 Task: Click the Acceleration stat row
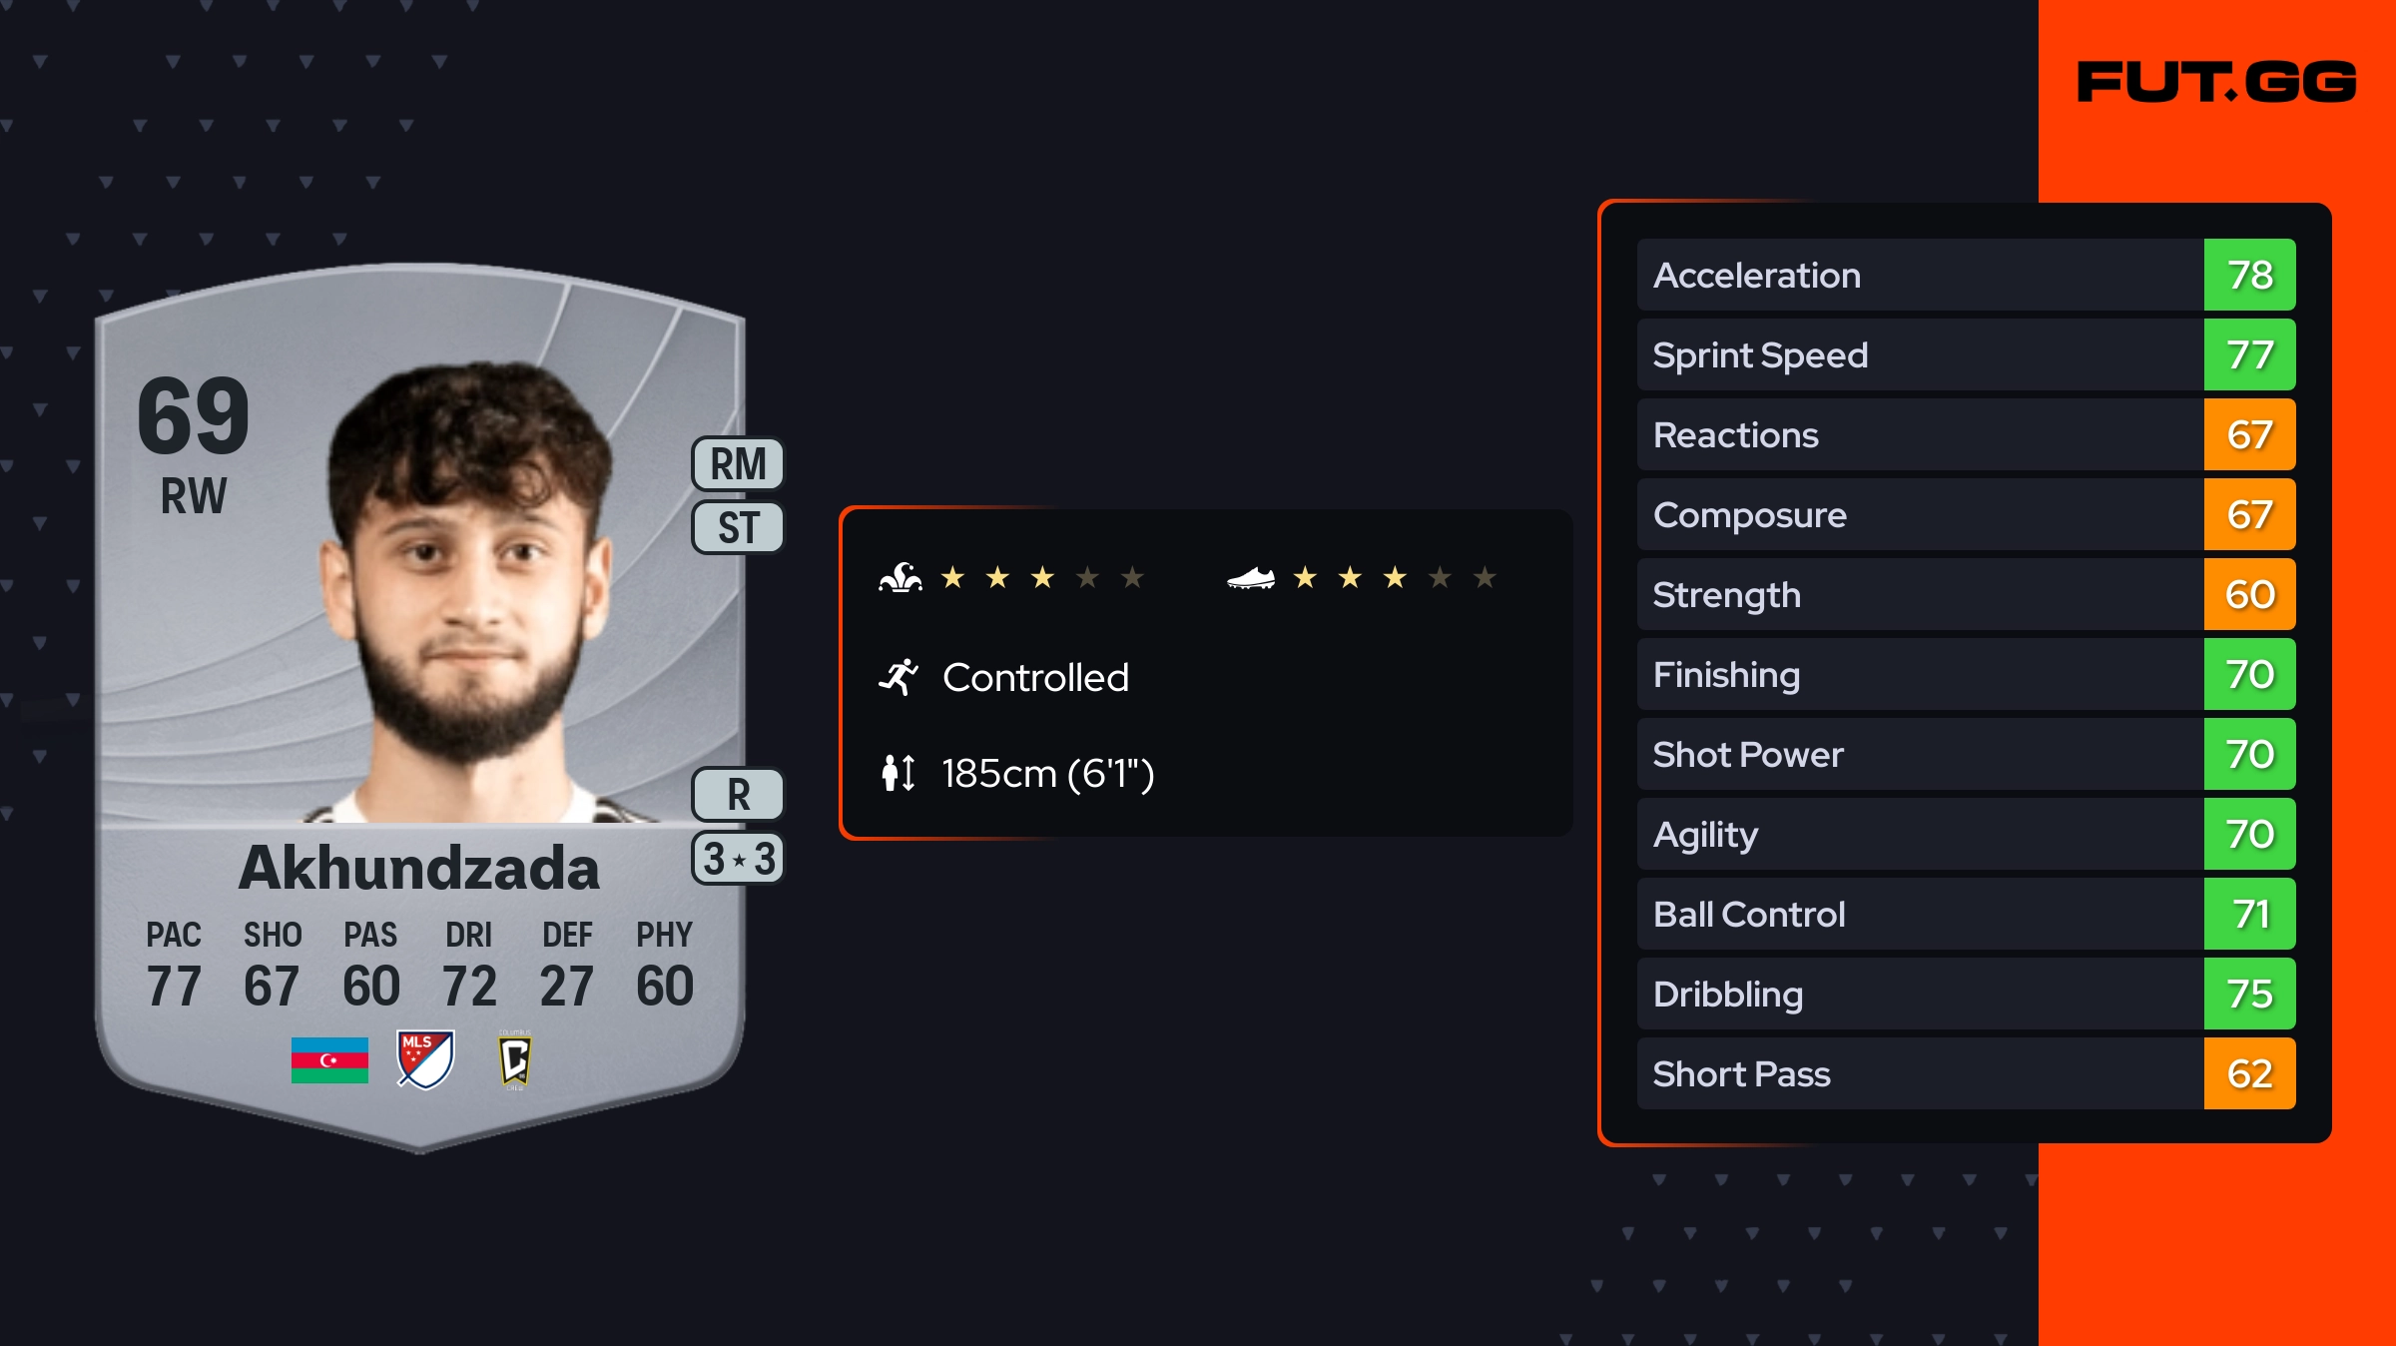[x=1919, y=275]
